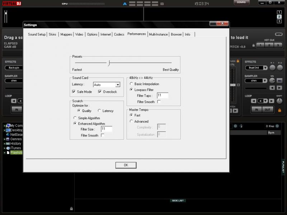This screenshot has width=287, height=215.
Task: Halve loop length on left deck
Action: (x=14, y=101)
